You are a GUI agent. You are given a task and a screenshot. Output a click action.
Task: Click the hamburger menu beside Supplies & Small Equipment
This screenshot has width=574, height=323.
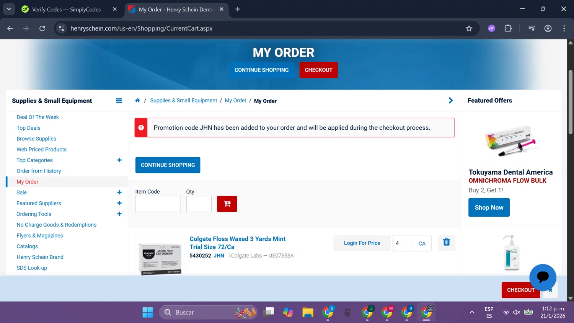tap(119, 101)
